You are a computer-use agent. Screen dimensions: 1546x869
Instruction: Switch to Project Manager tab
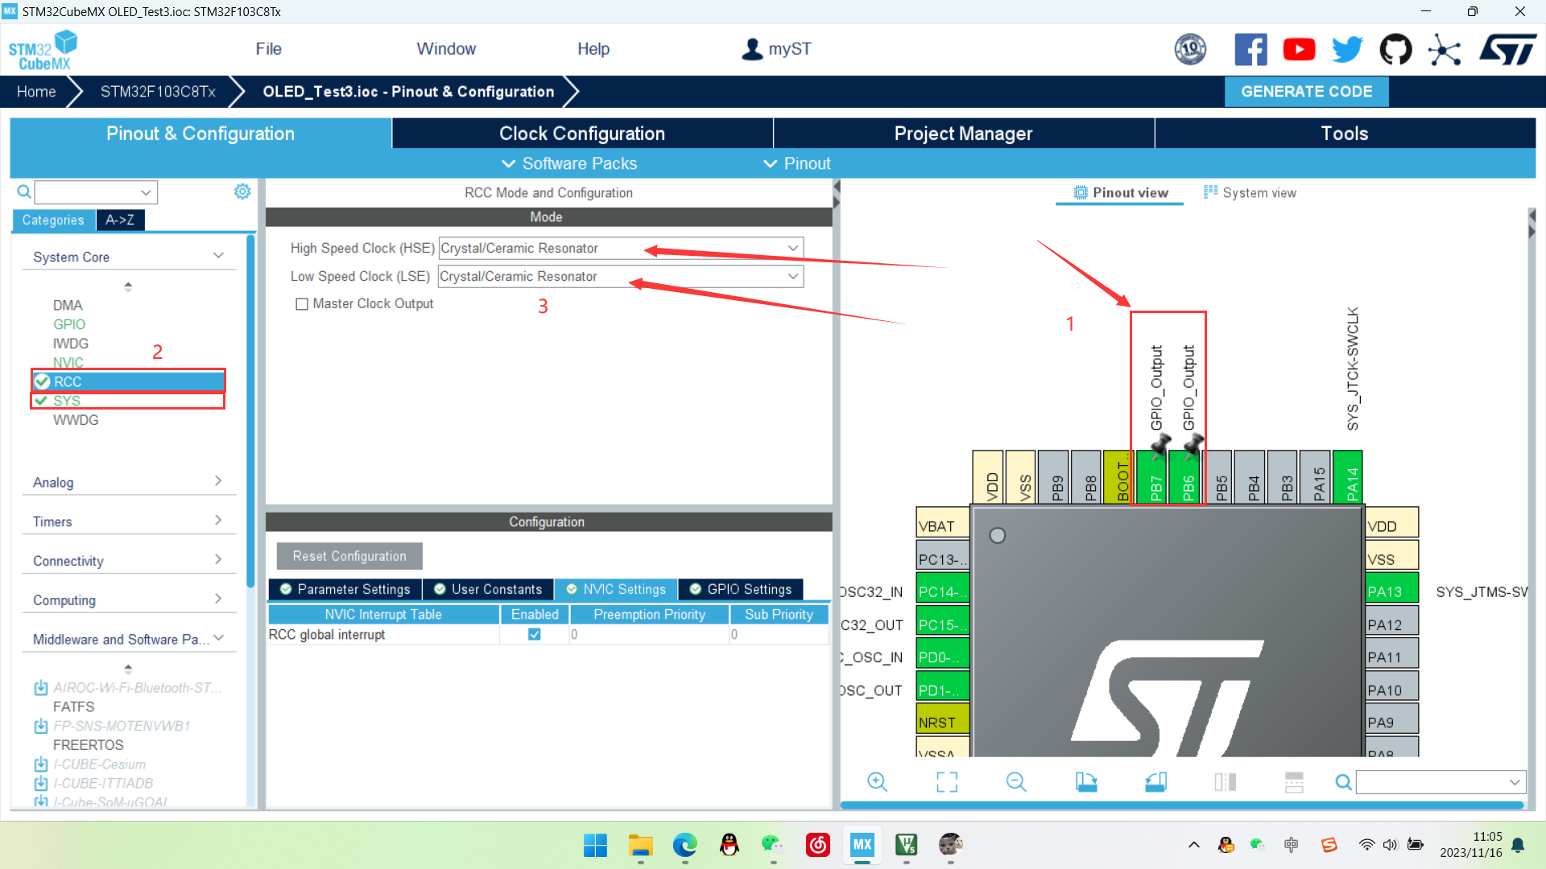[963, 134]
